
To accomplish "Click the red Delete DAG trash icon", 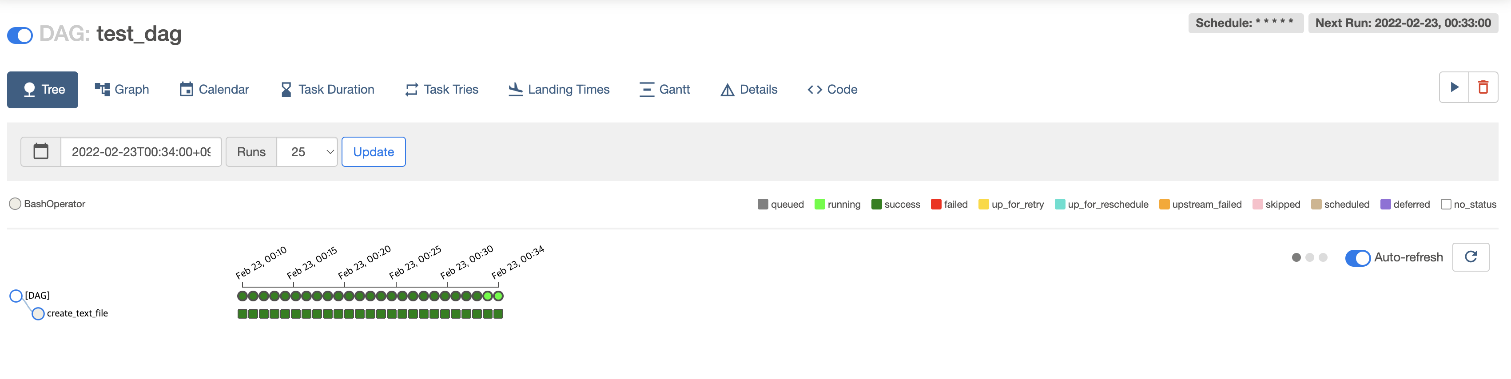I will (x=1483, y=87).
